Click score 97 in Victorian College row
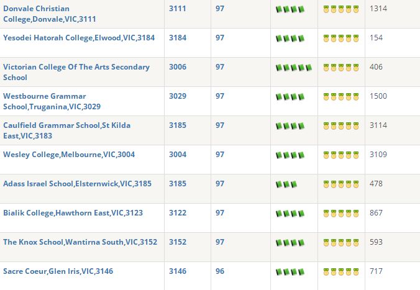 pos(220,67)
